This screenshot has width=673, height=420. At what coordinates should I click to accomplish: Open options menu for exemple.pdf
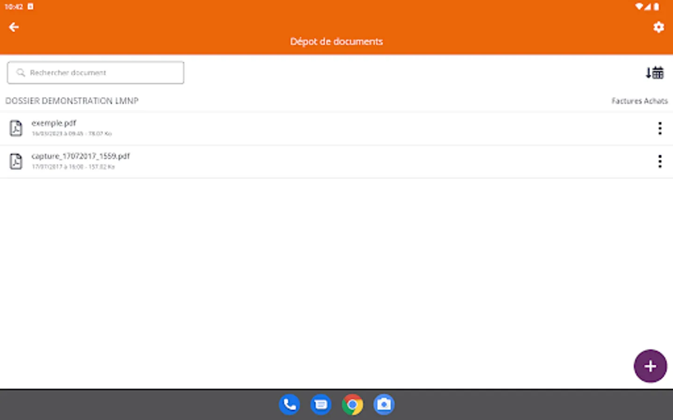[x=659, y=128]
